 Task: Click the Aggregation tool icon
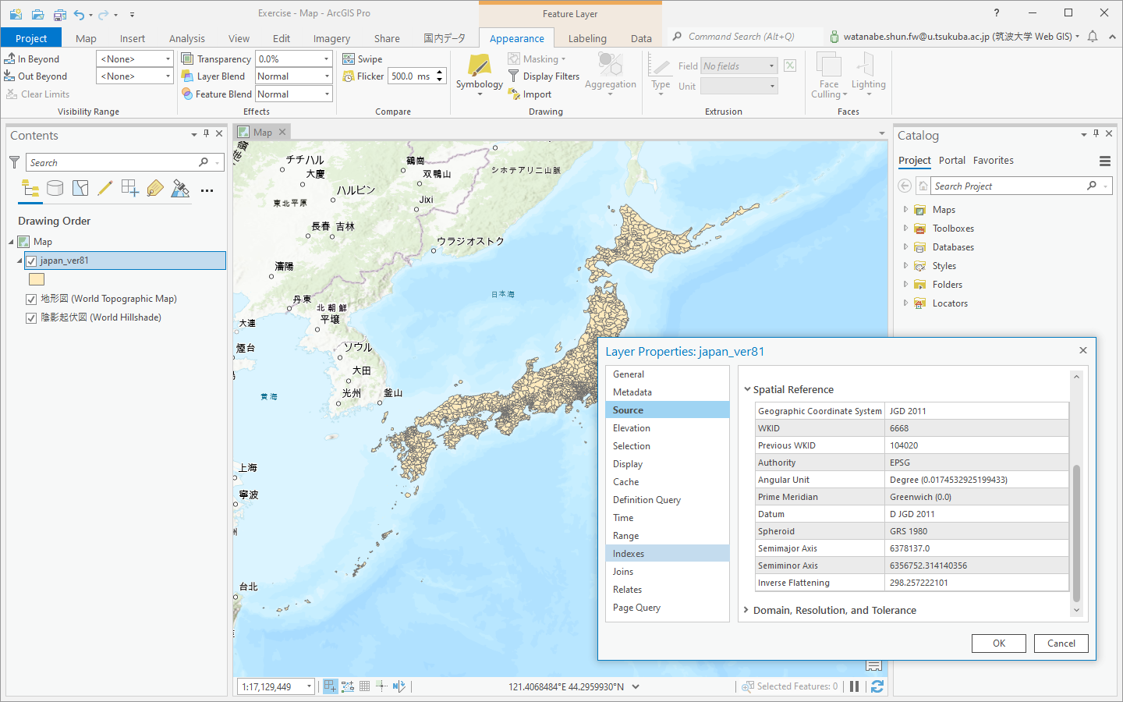[611, 64]
